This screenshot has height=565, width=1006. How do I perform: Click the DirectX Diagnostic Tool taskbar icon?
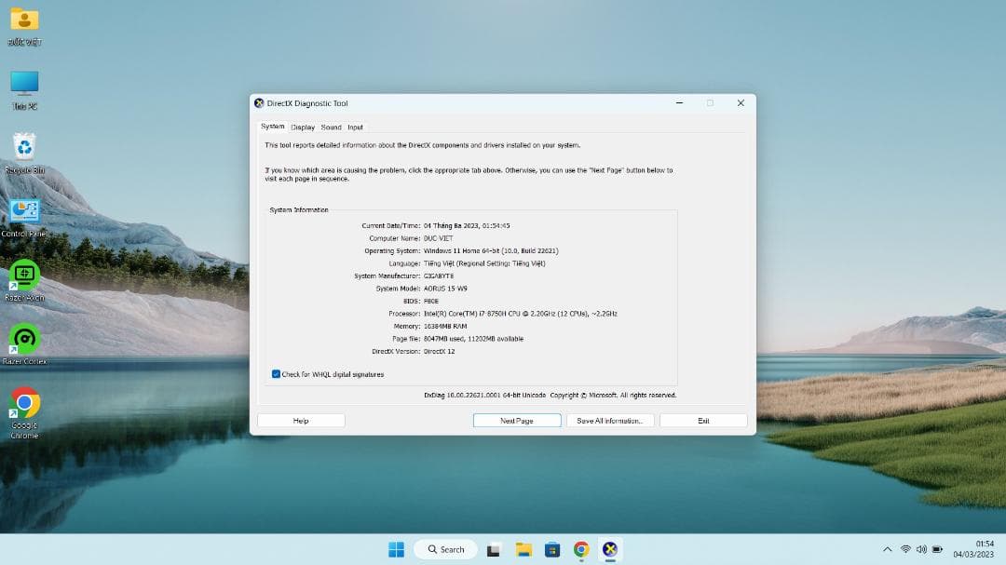coord(610,549)
